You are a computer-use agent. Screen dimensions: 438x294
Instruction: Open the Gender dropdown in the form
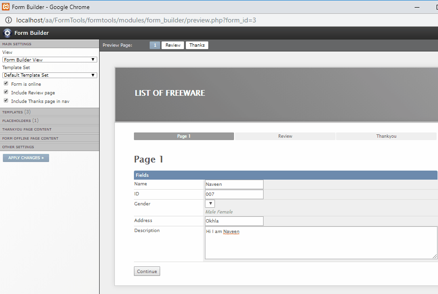click(210, 203)
